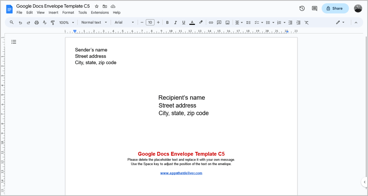368x196 pixels.
Task: Insert a checklist
Action: pyautogui.click(x=257, y=22)
